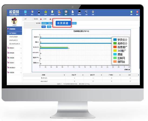The height and width of the screenshot is (121, 148).
Task: Click the graduate student (学员) icon
Action: (x=39, y=13)
